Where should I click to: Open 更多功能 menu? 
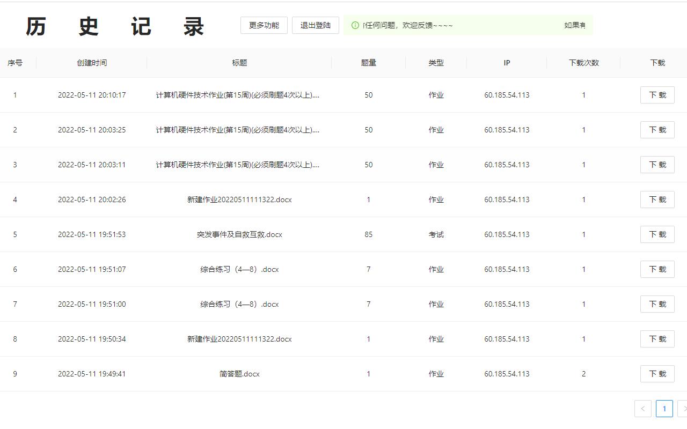264,25
